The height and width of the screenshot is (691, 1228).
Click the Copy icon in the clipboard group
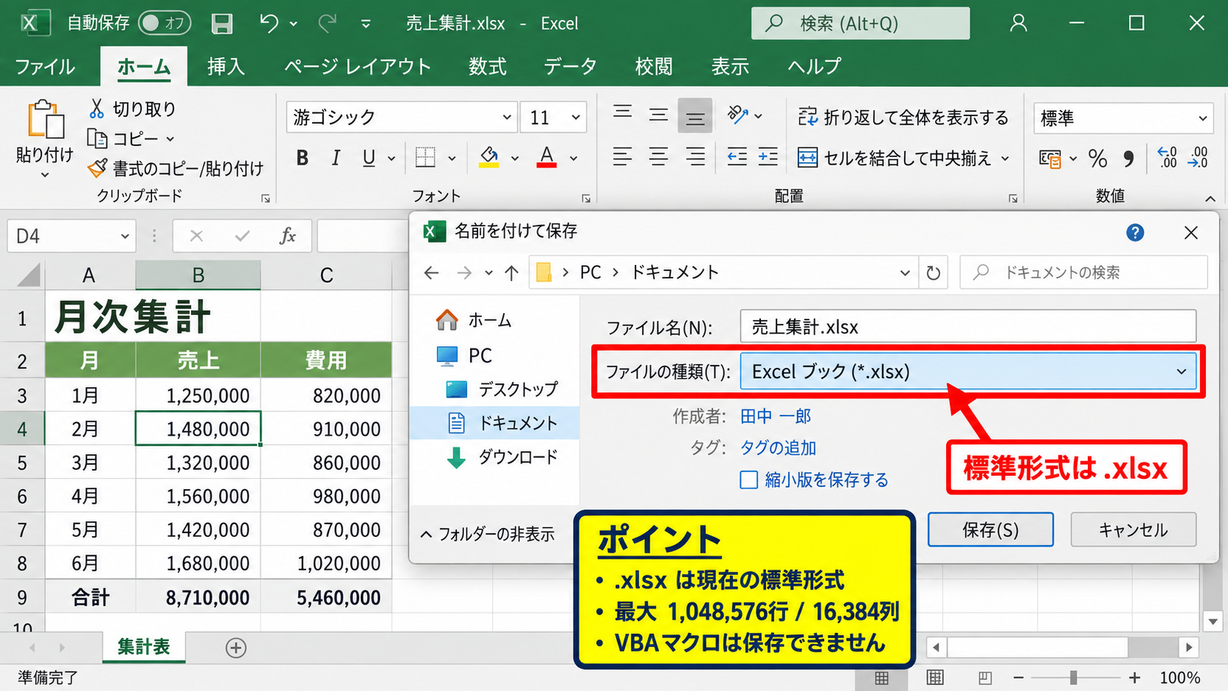[97, 138]
